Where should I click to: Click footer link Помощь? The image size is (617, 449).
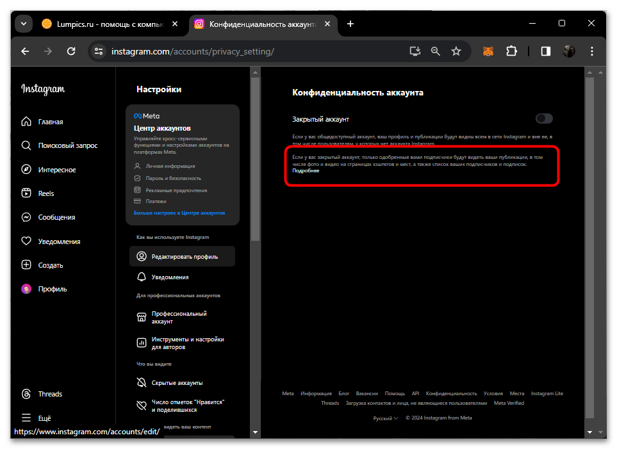click(x=395, y=393)
